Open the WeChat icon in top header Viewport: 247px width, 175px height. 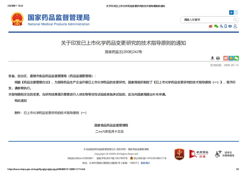(x=216, y=26)
